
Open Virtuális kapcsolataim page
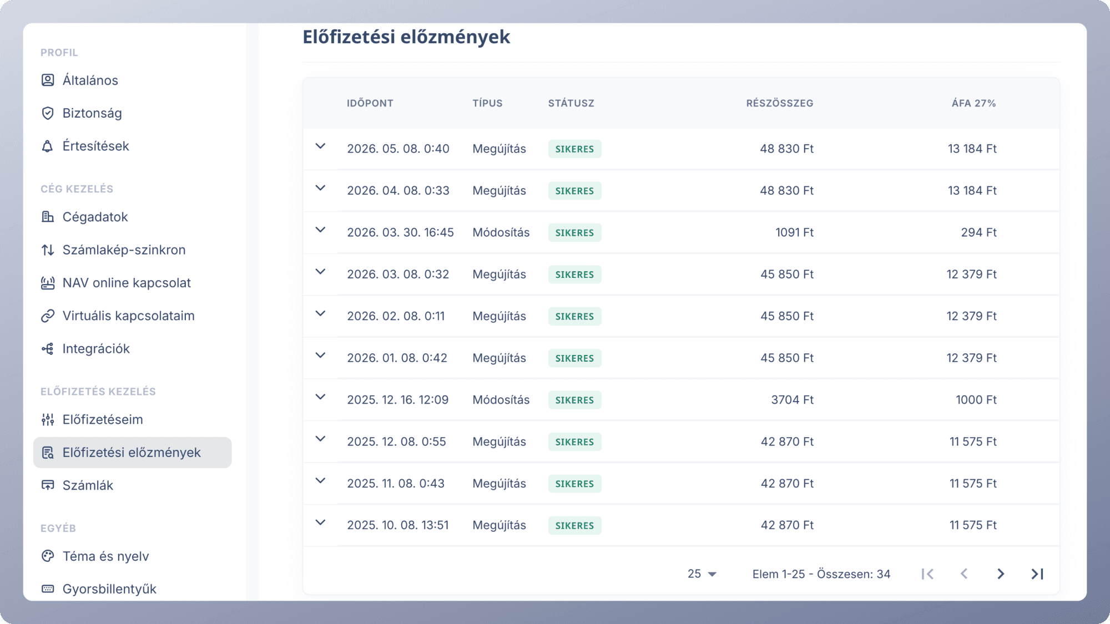tap(132, 316)
